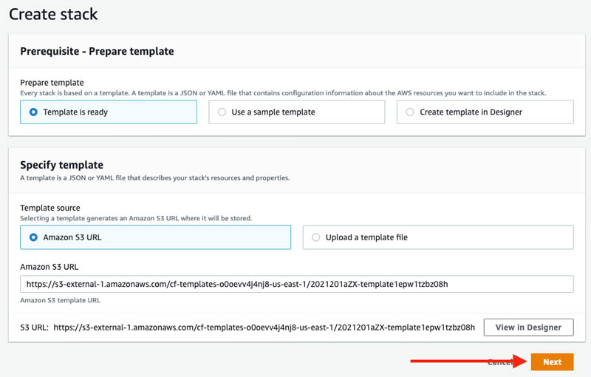Click the "Template source" field label
This screenshot has width=591, height=377.
[50, 208]
